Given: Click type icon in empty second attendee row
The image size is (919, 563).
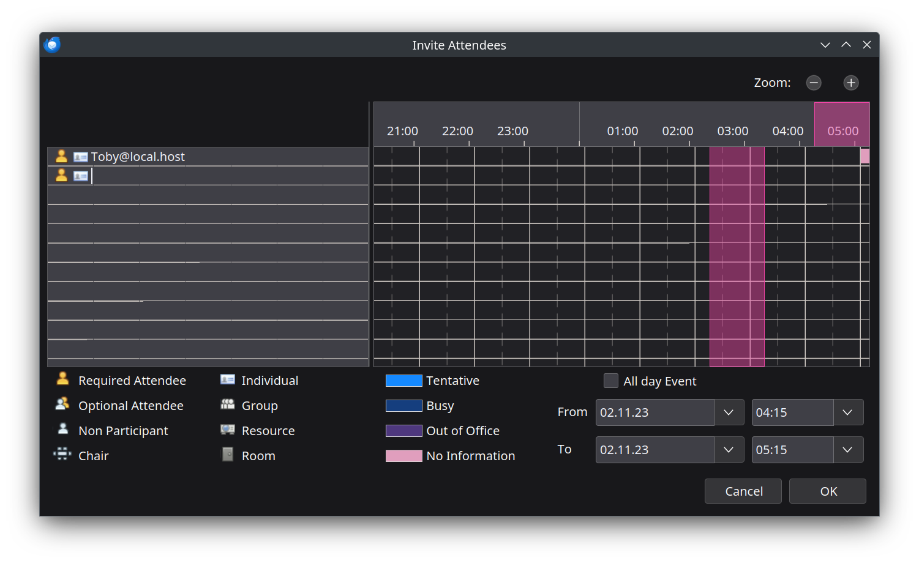Looking at the screenshot, I should [x=81, y=176].
